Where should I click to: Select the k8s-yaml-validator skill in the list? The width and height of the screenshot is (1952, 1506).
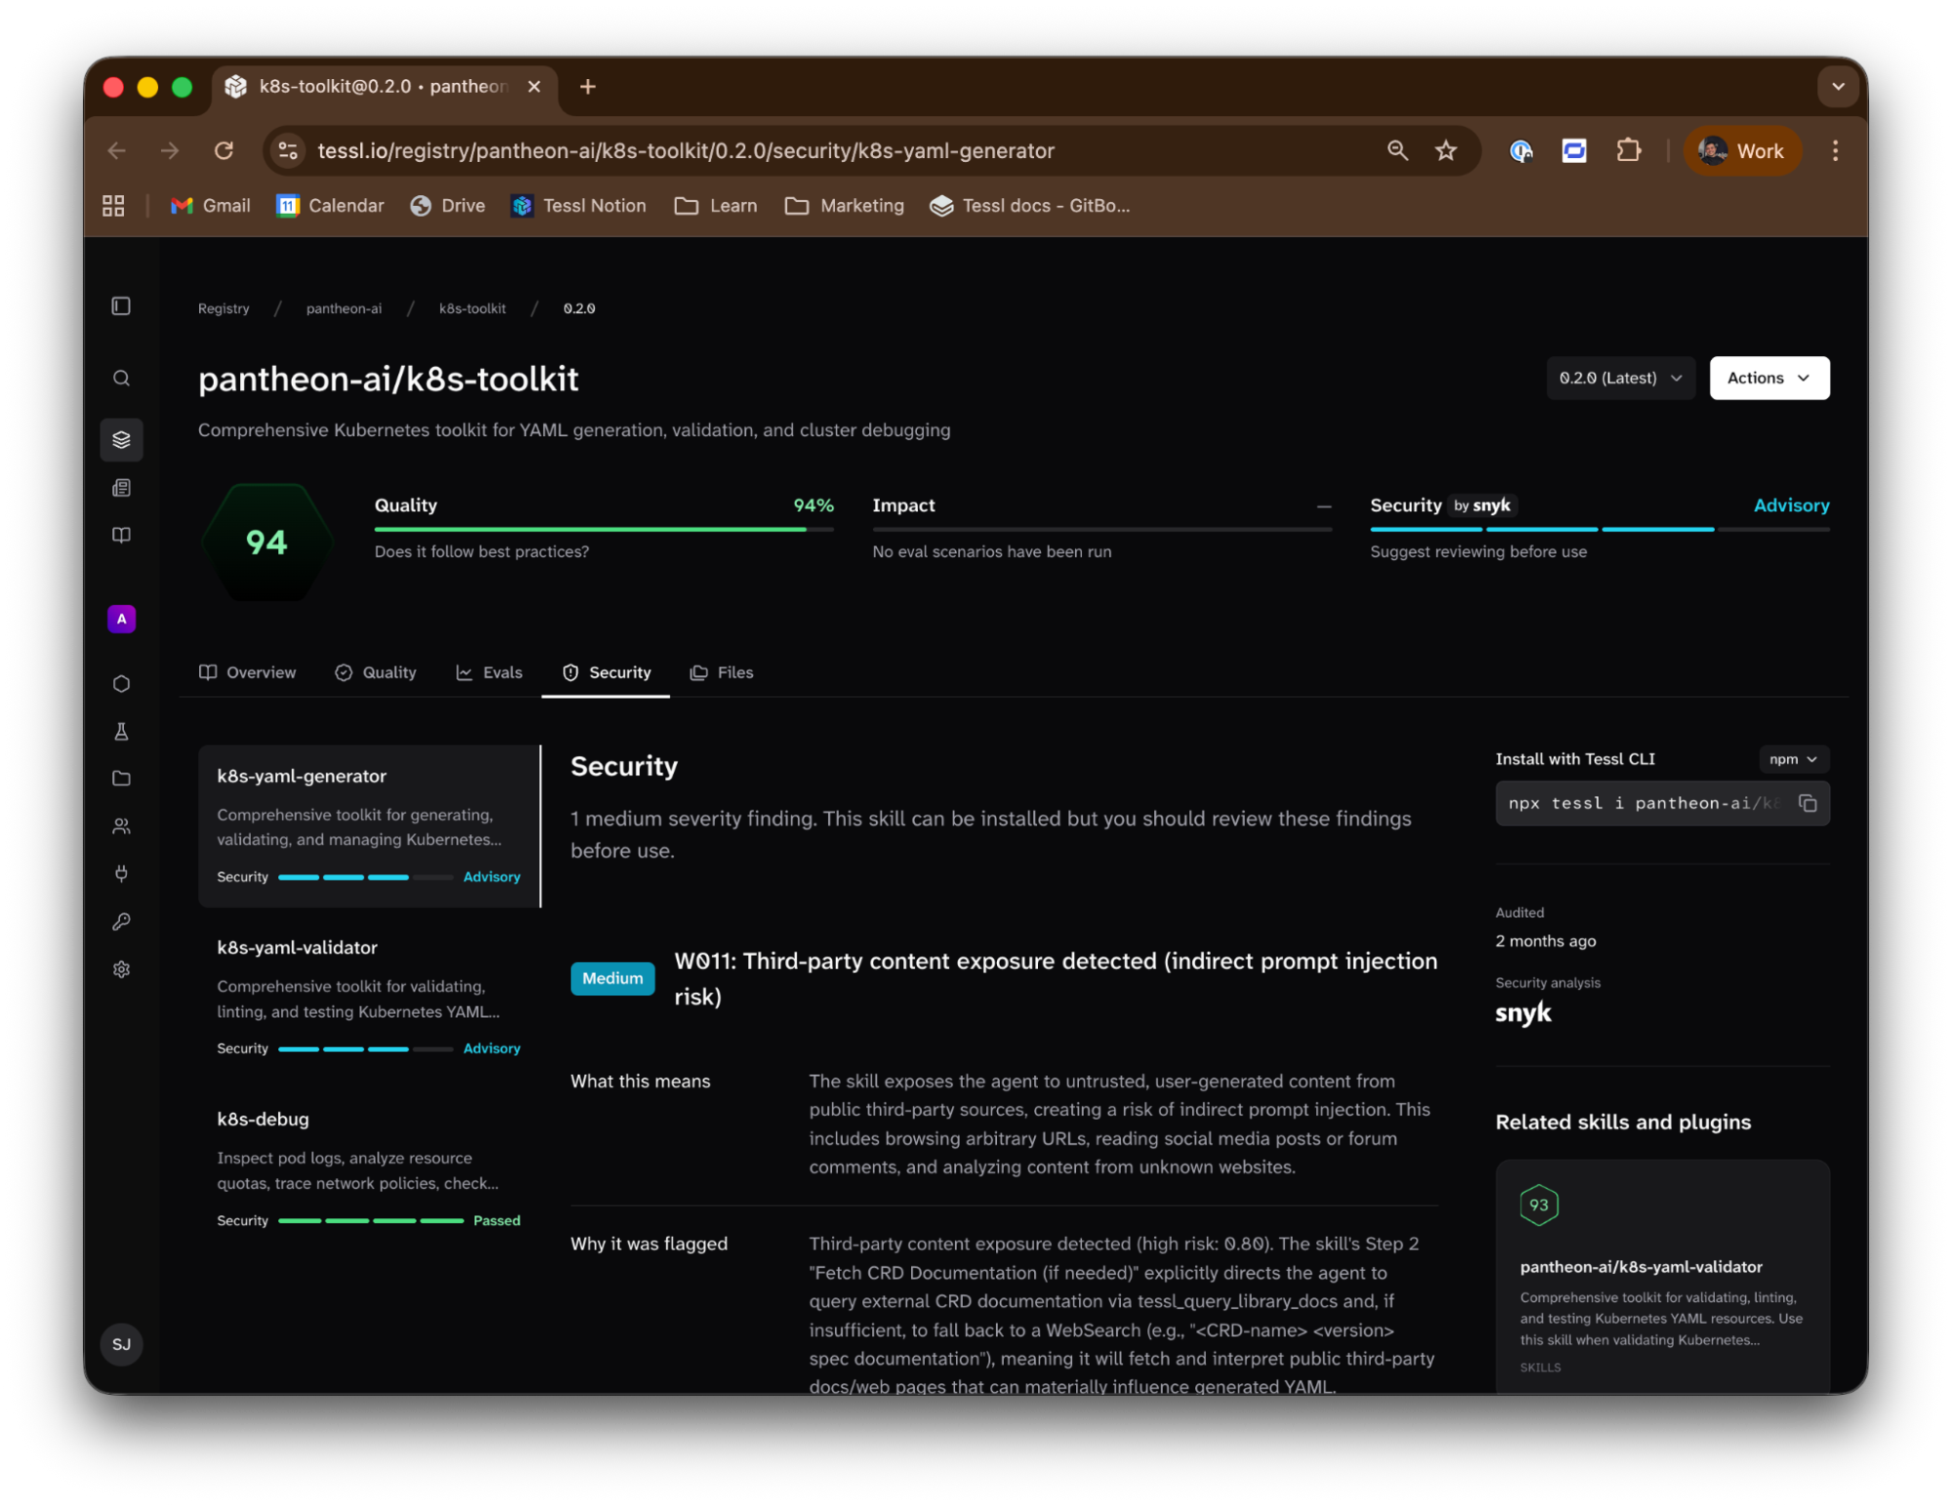click(369, 997)
